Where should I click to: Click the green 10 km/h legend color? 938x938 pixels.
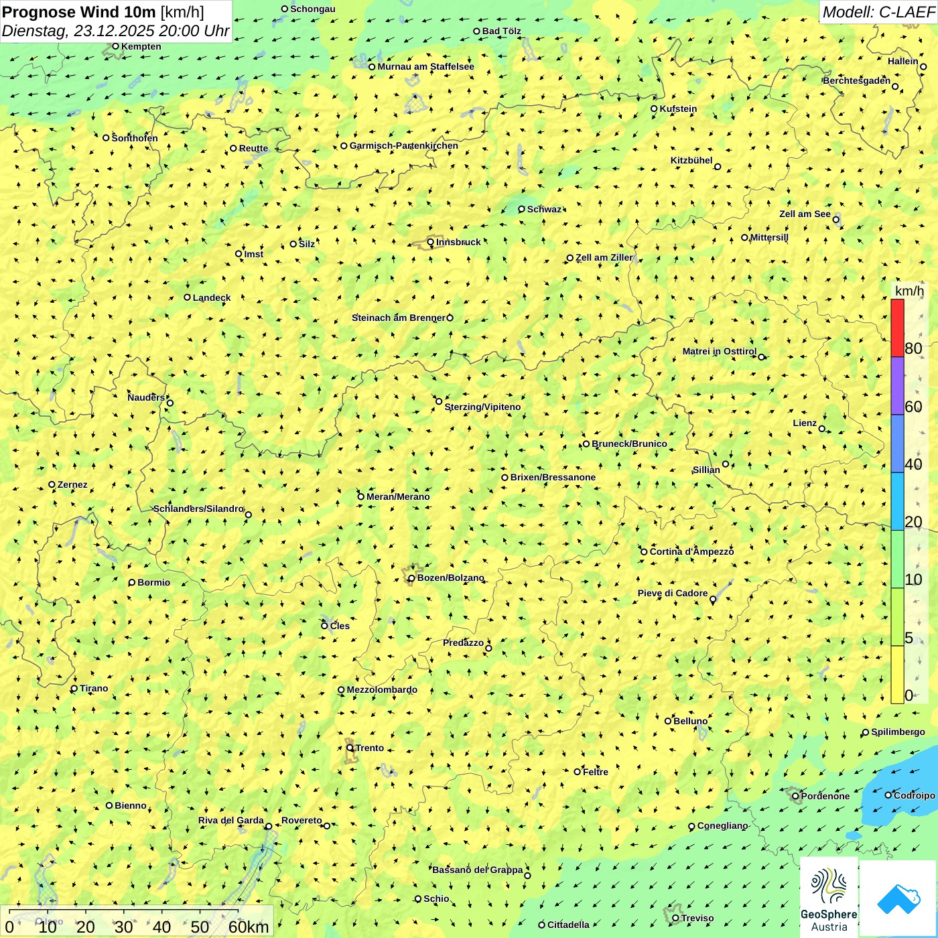tap(897, 559)
